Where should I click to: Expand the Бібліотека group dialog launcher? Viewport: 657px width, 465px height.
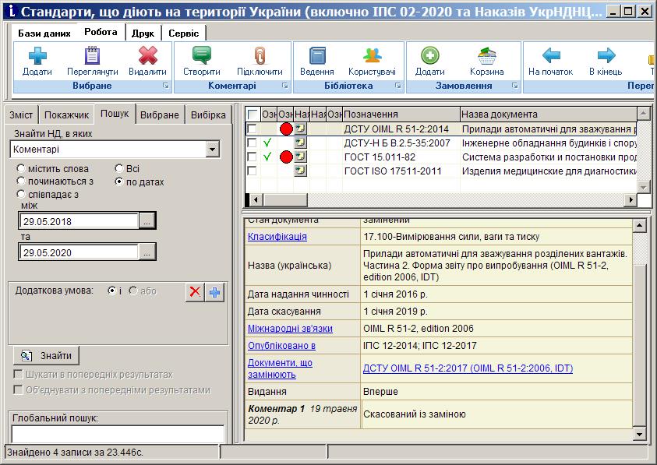pyautogui.click(x=397, y=86)
